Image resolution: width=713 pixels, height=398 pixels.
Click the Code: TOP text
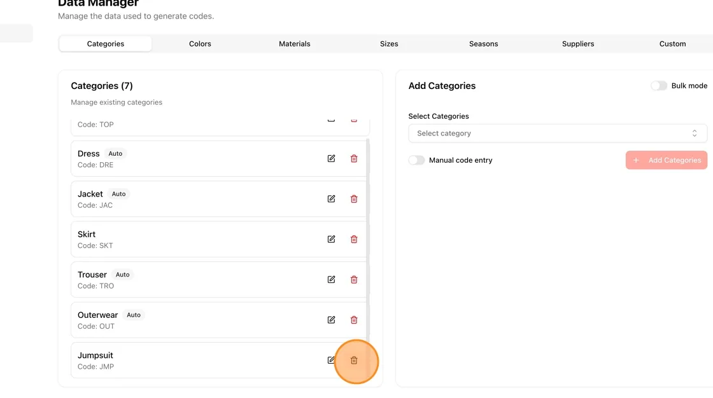click(95, 125)
